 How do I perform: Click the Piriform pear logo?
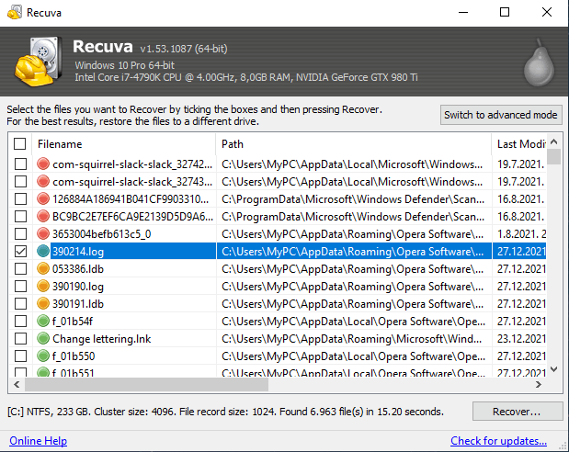point(539,62)
